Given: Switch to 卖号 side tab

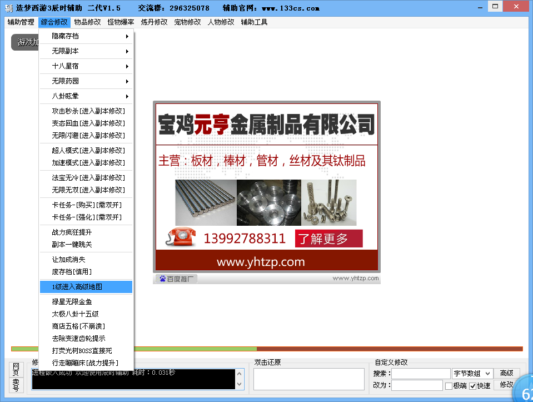Looking at the screenshot, I should pyautogui.click(x=16, y=385).
